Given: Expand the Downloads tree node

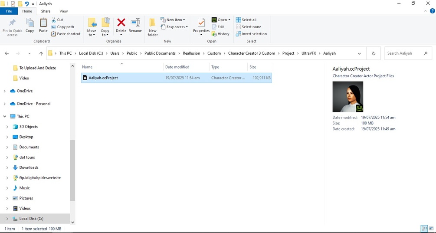Looking at the screenshot, I should 7,167.
